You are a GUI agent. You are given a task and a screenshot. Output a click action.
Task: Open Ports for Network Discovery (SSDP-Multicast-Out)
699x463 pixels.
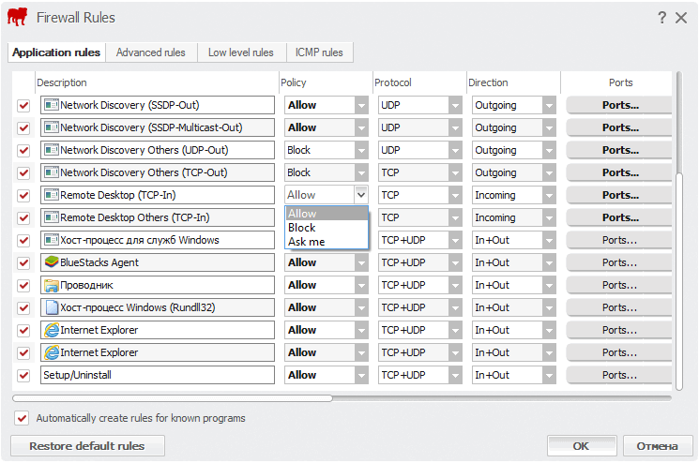[619, 127]
